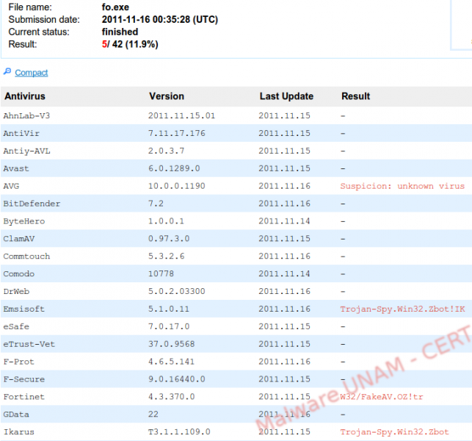Select the Avast antivirus name

pyautogui.click(x=16, y=168)
